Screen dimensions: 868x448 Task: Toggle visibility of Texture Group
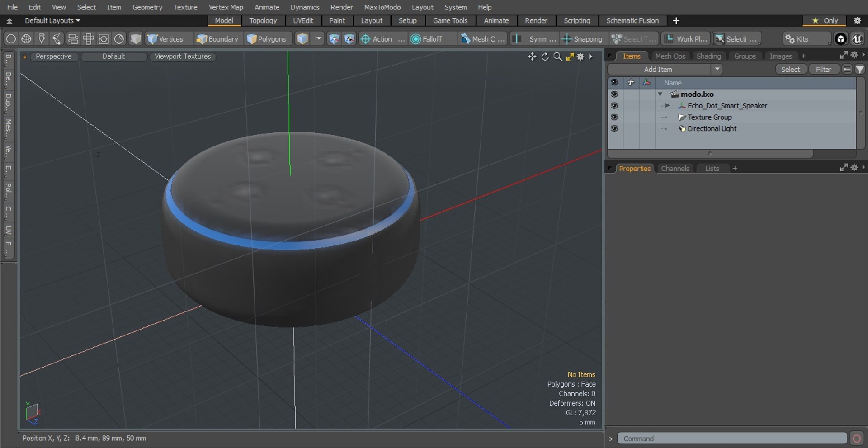pos(614,117)
